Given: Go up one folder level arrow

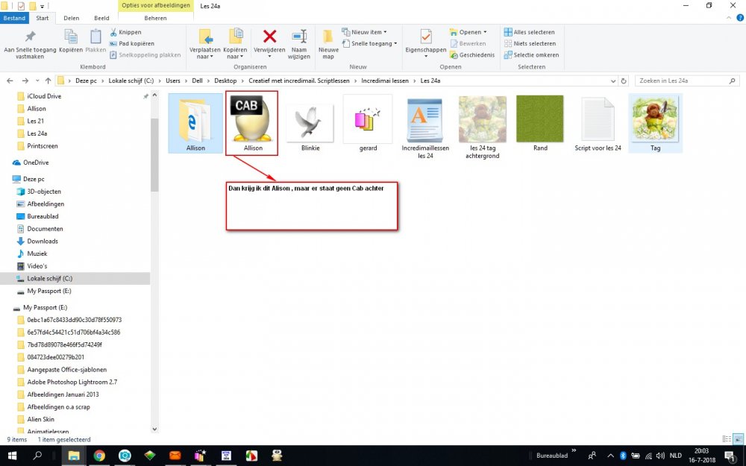Looking at the screenshot, I should [48, 81].
